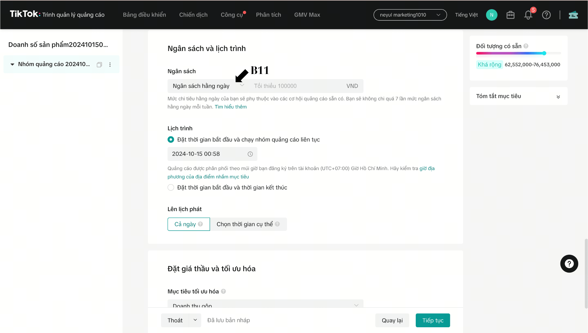Go to Bảng điều khiển tab
588x333 pixels.
click(144, 15)
